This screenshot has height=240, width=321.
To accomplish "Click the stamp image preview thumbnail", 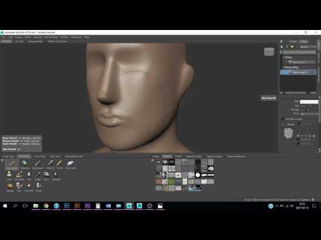I will click(x=288, y=133).
